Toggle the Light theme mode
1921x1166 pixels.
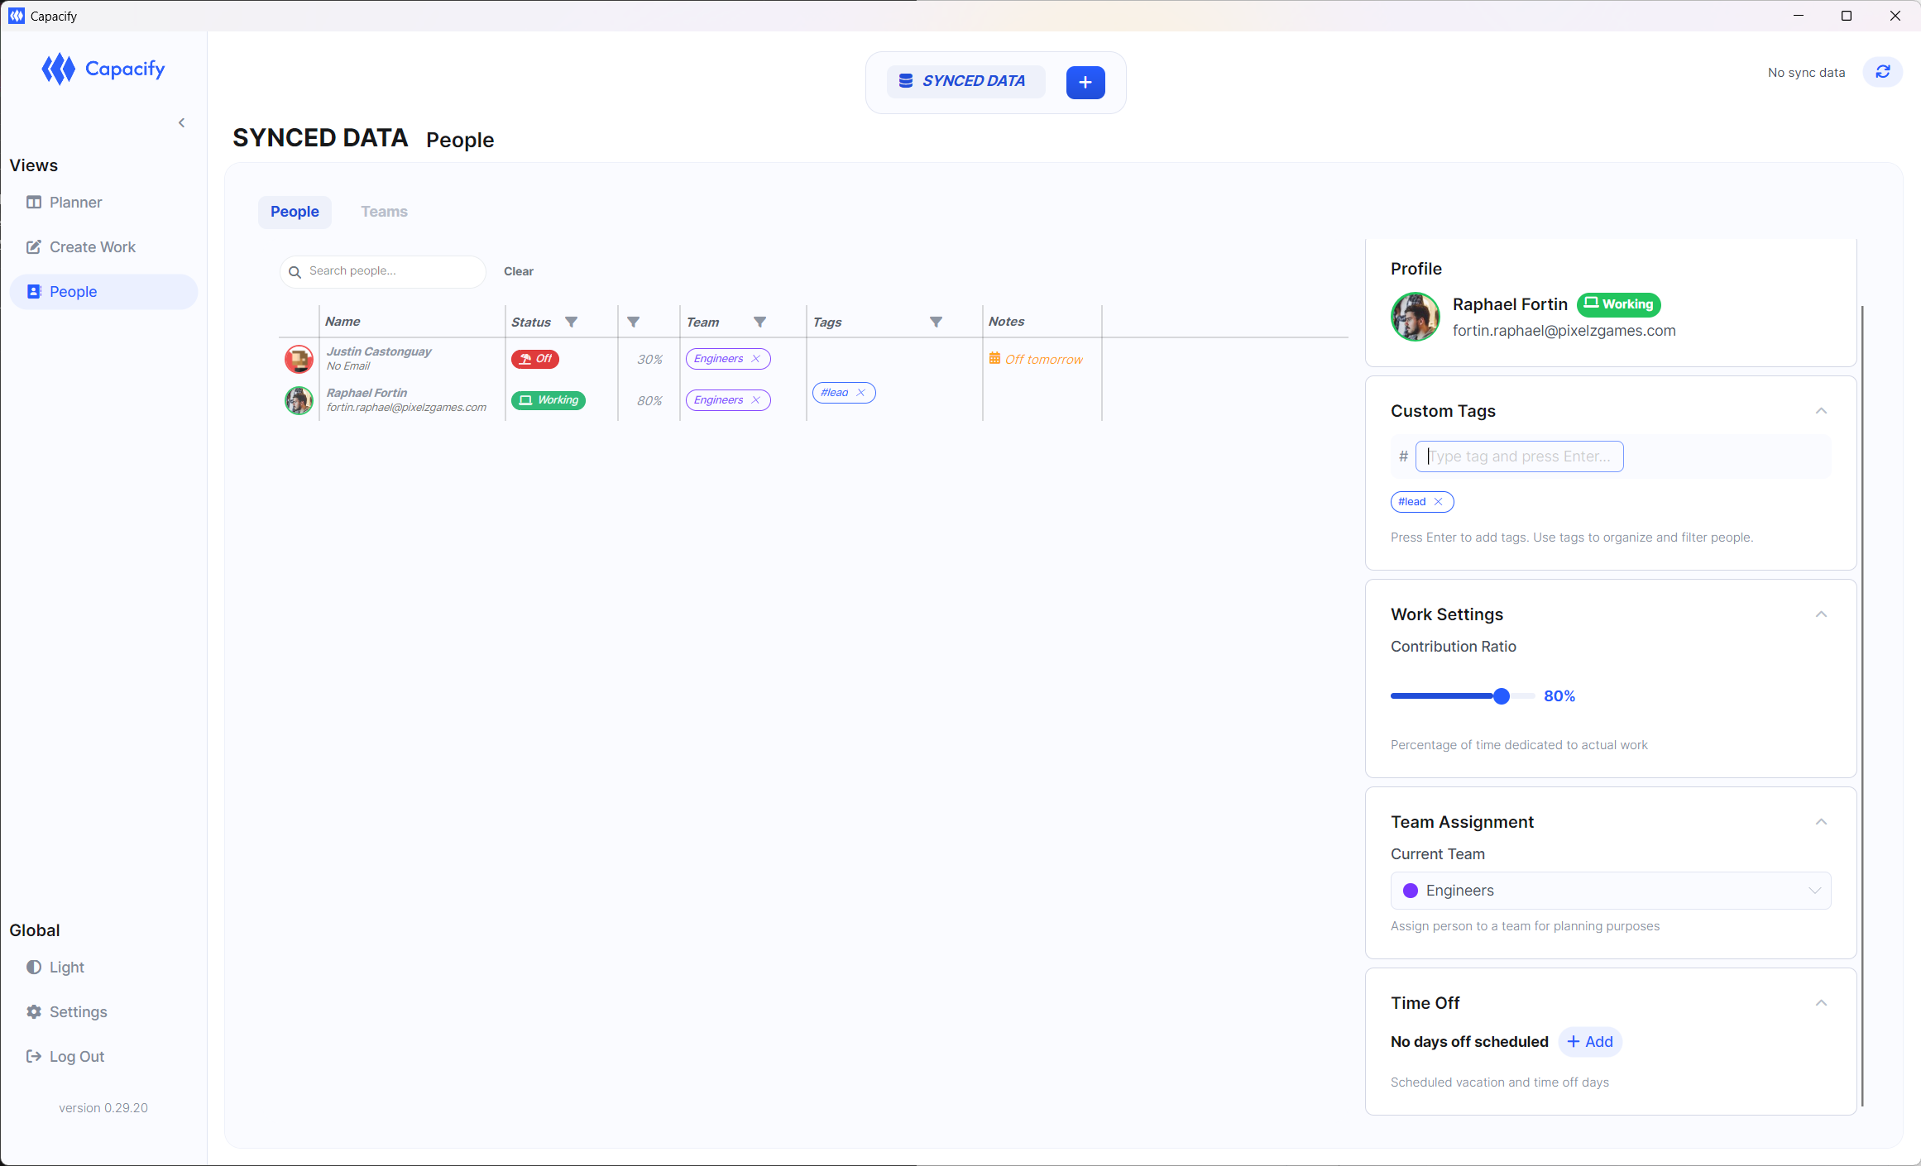(x=66, y=968)
